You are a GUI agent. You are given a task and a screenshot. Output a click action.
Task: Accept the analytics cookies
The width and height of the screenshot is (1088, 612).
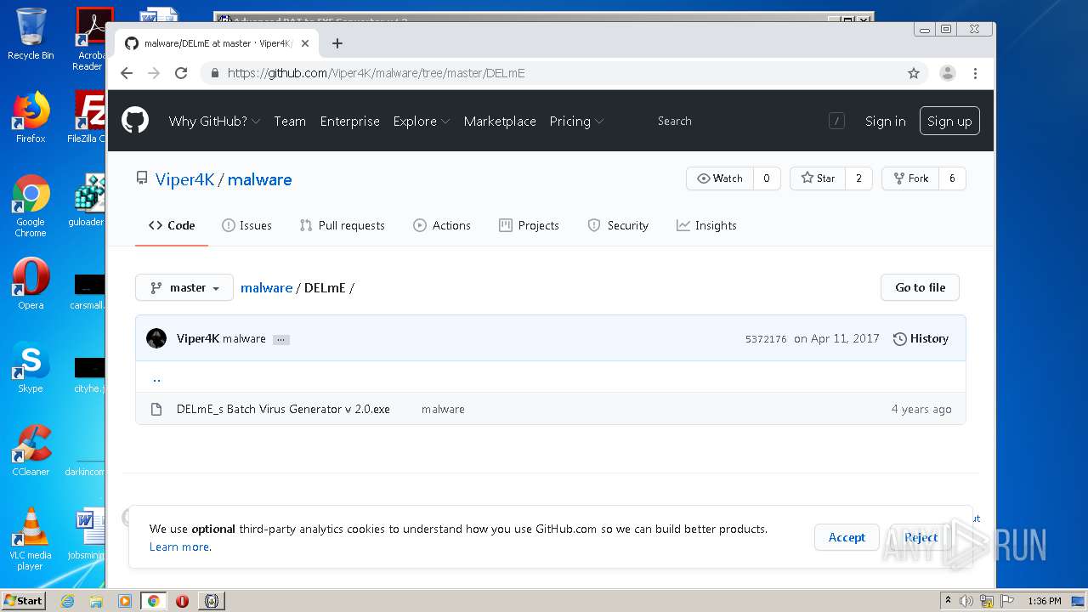click(x=847, y=537)
